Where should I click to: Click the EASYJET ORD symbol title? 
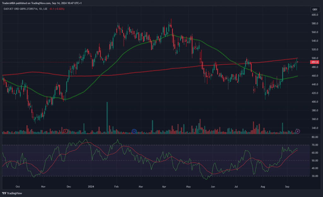click(x=13, y=9)
